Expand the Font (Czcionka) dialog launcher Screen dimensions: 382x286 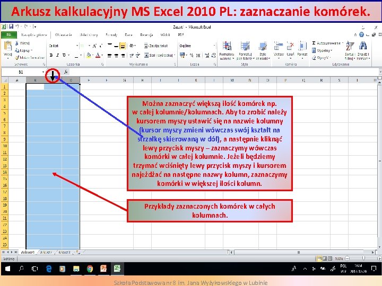(102, 65)
